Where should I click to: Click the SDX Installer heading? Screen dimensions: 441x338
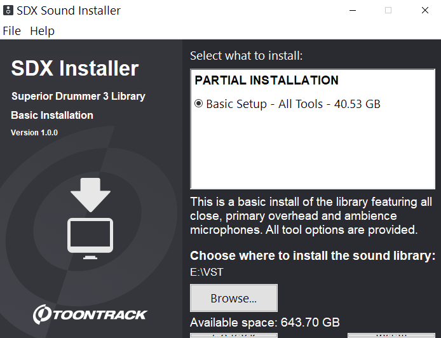75,69
